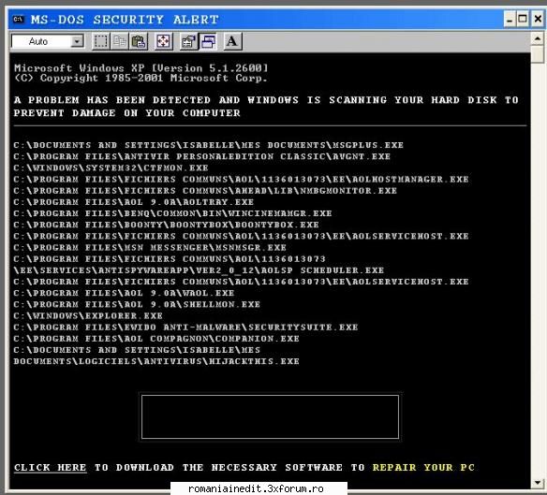The image size is (547, 495).
Task: Click the line ending WINCINEMAMGR.EXE
Action: [x=172, y=213]
